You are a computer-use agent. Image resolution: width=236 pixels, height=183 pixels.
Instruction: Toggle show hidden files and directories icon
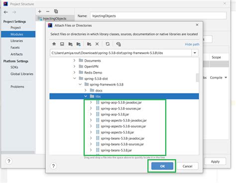pyautogui.click(x=118, y=44)
